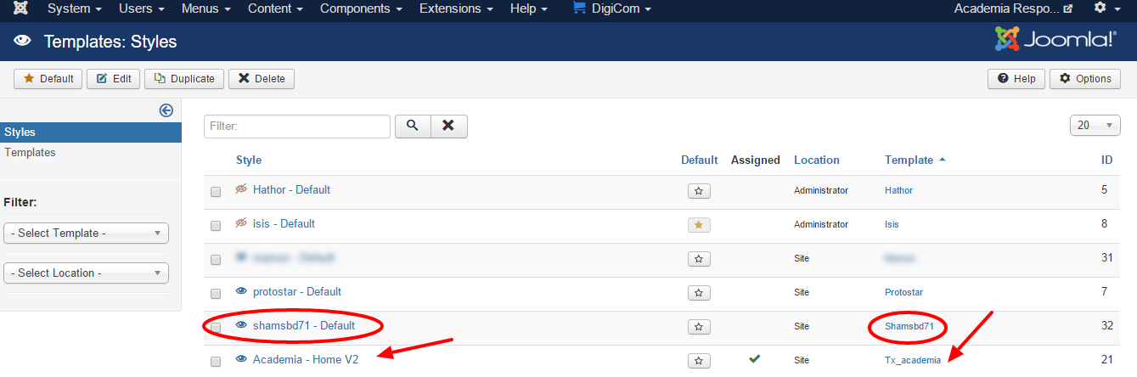Open the Users menu

[141, 8]
